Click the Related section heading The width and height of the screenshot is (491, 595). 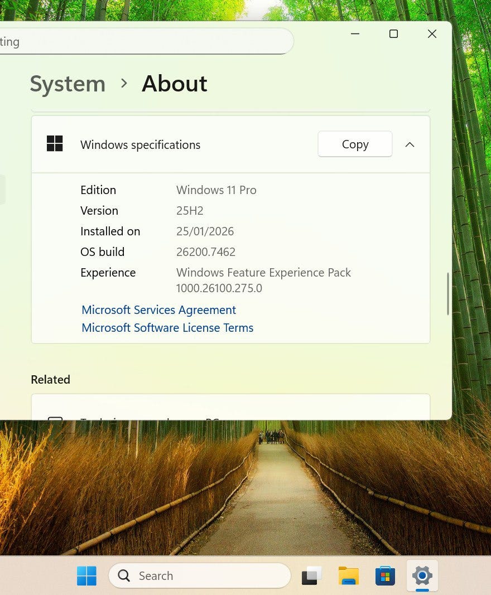click(x=51, y=379)
